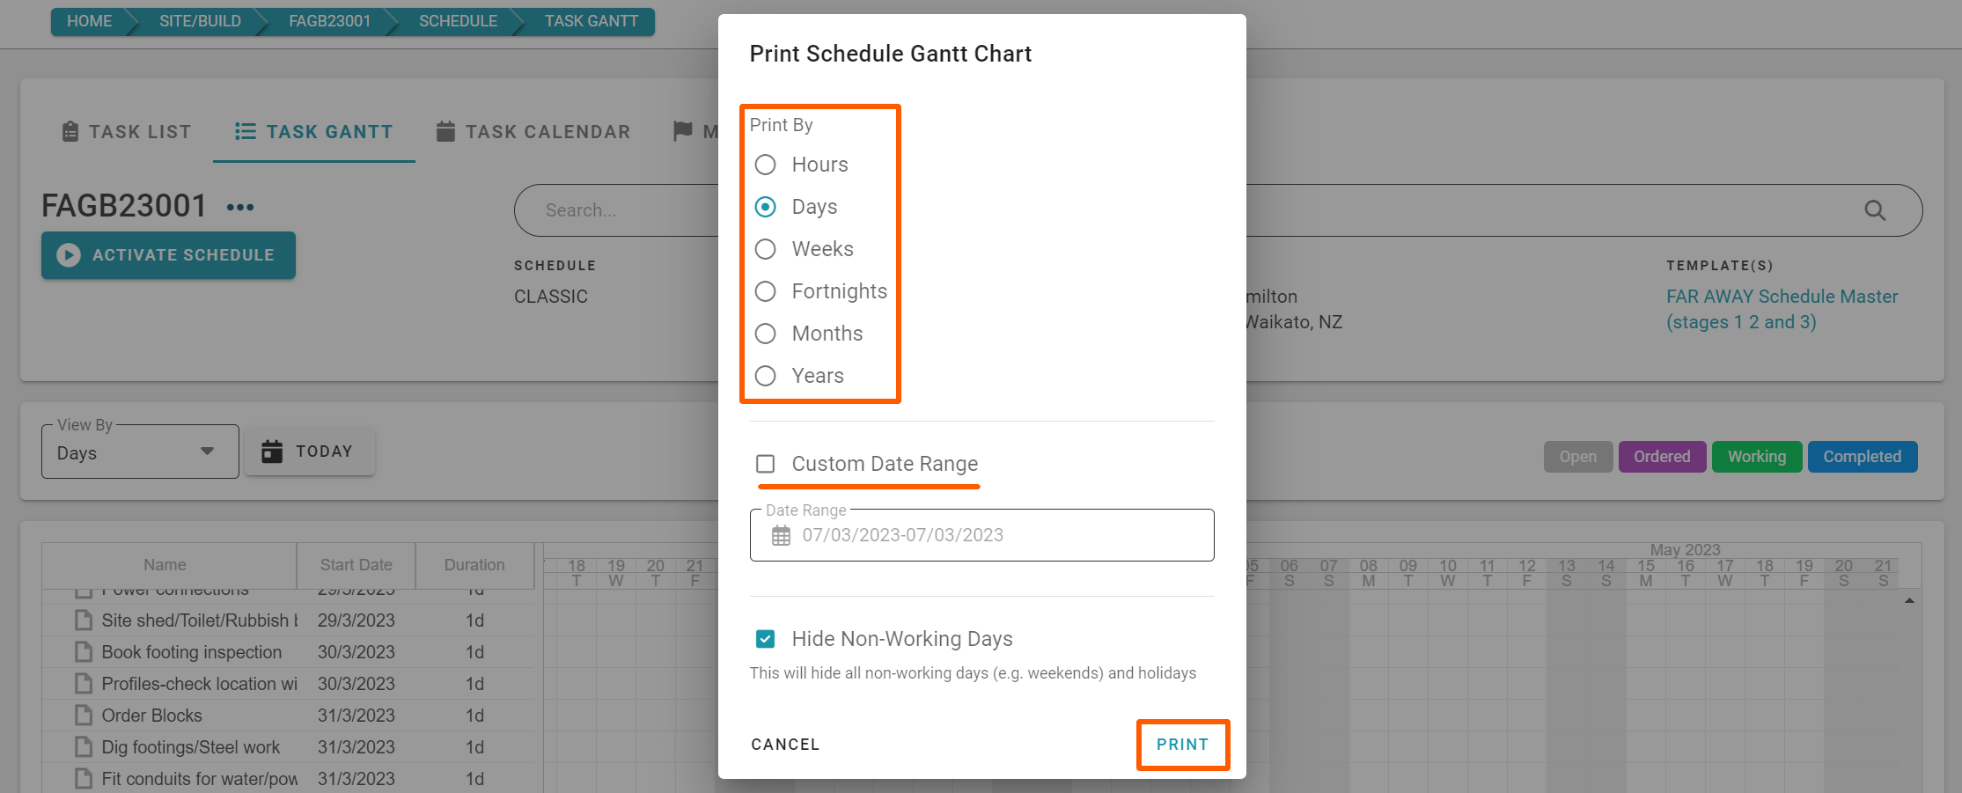Image resolution: width=1962 pixels, height=793 pixels.
Task: Click the document icon beside Order Blocks
Action: (x=84, y=716)
